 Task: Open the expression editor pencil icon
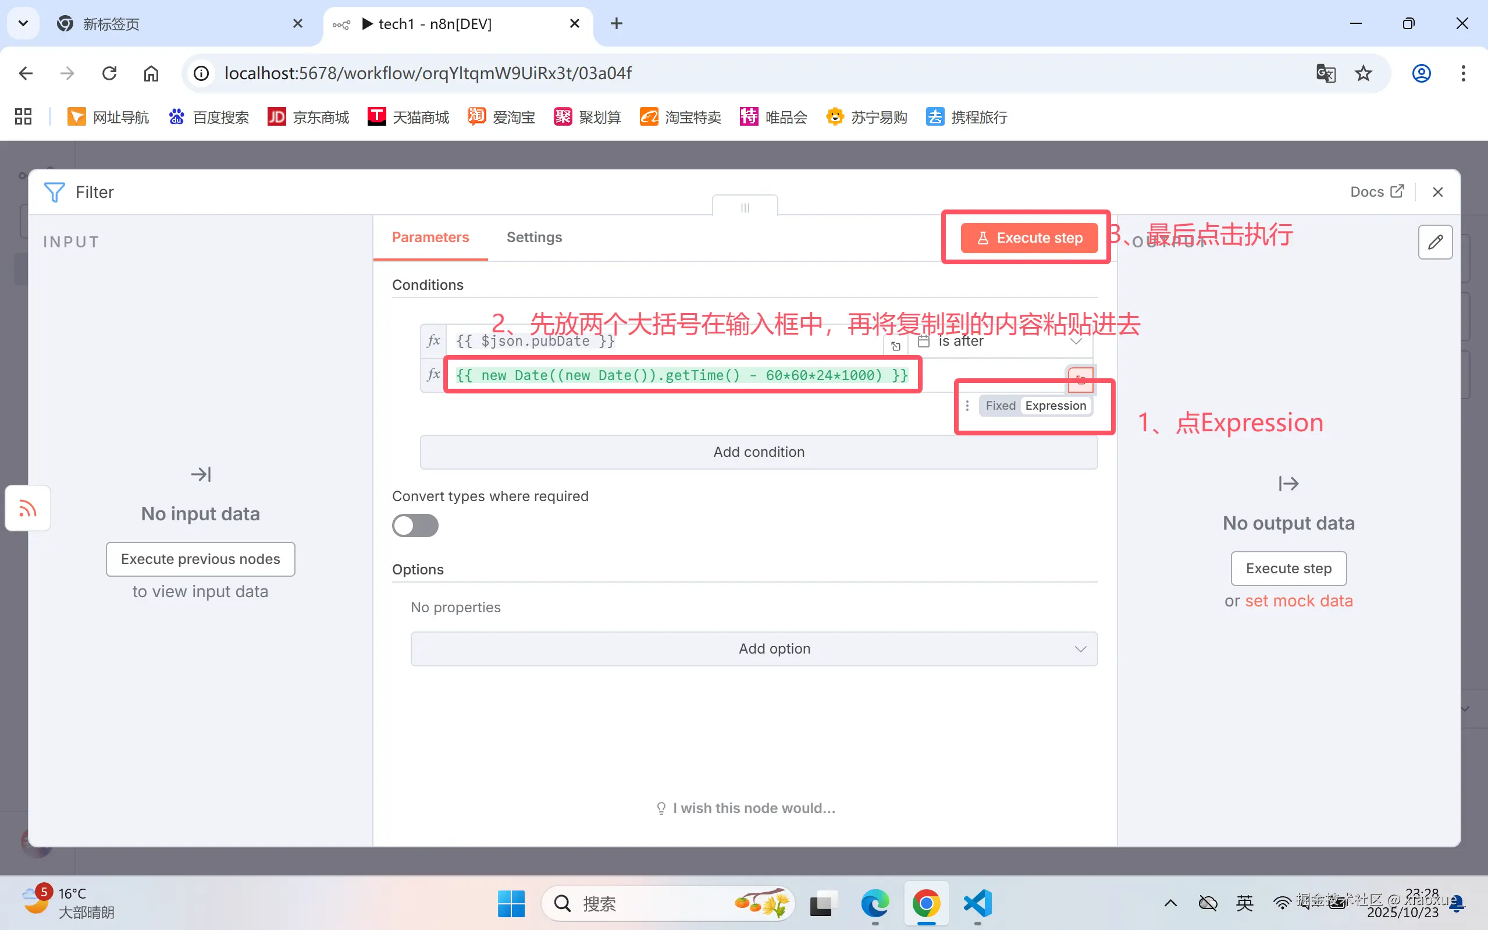click(1436, 242)
